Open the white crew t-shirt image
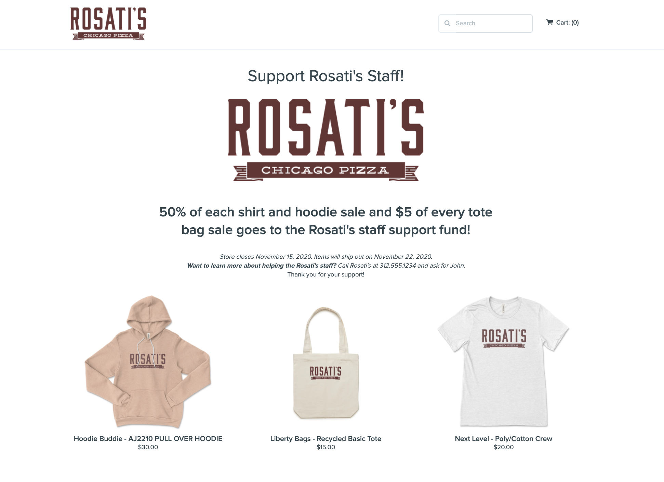Image resolution: width=664 pixels, height=482 pixels. pyautogui.click(x=503, y=361)
